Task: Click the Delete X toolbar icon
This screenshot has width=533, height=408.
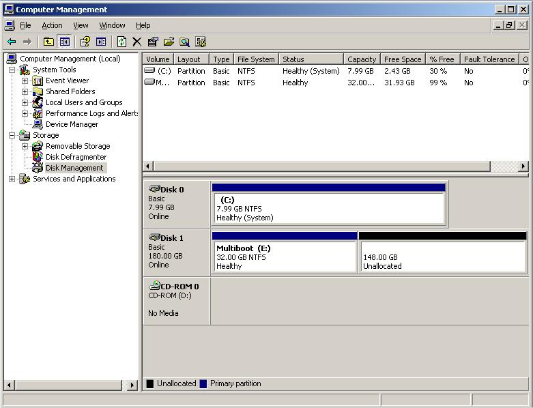Action: coord(137,42)
